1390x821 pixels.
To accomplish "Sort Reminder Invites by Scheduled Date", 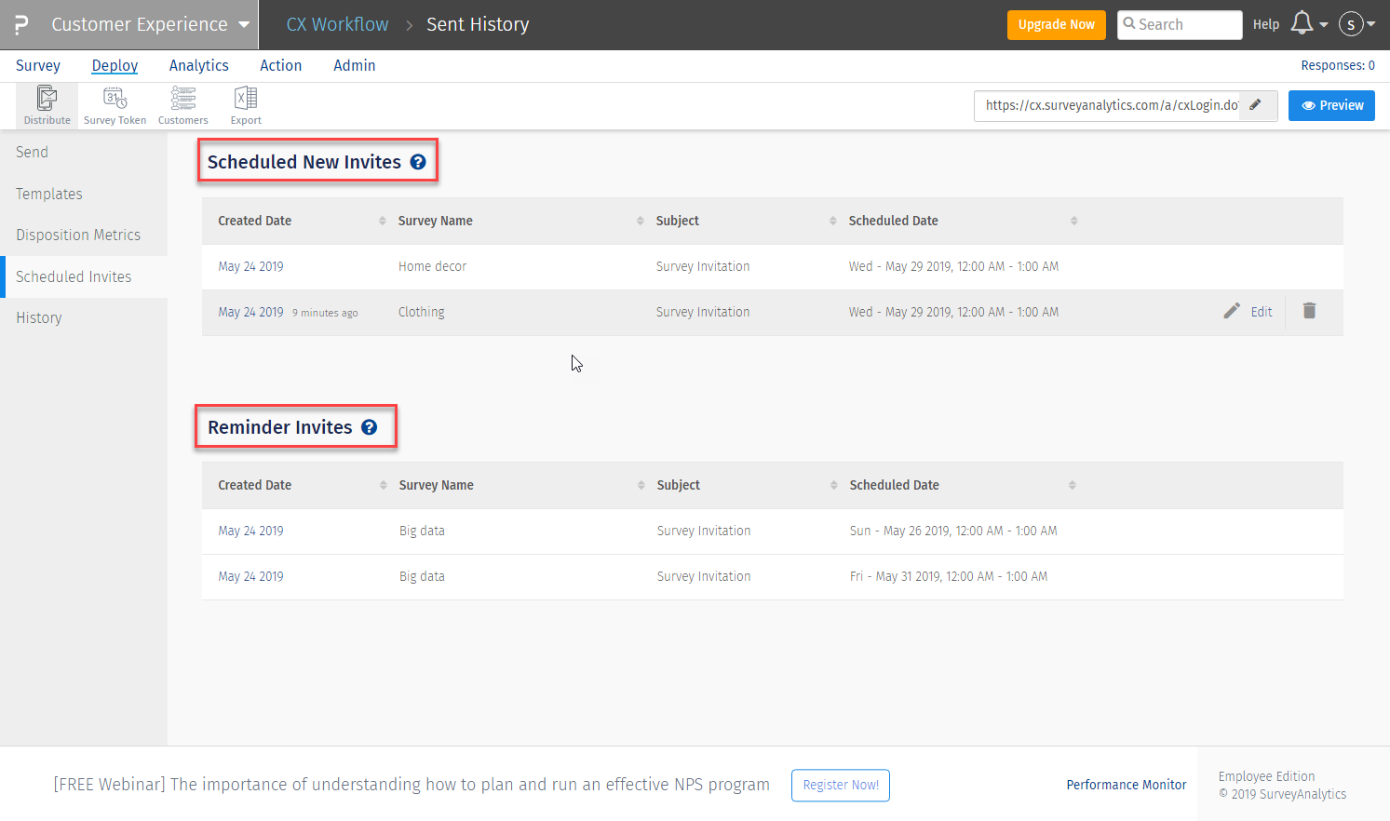I will pyautogui.click(x=1072, y=485).
